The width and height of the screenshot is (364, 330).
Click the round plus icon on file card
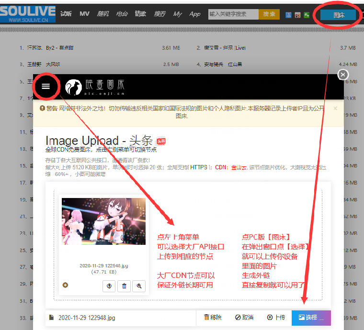66,285
